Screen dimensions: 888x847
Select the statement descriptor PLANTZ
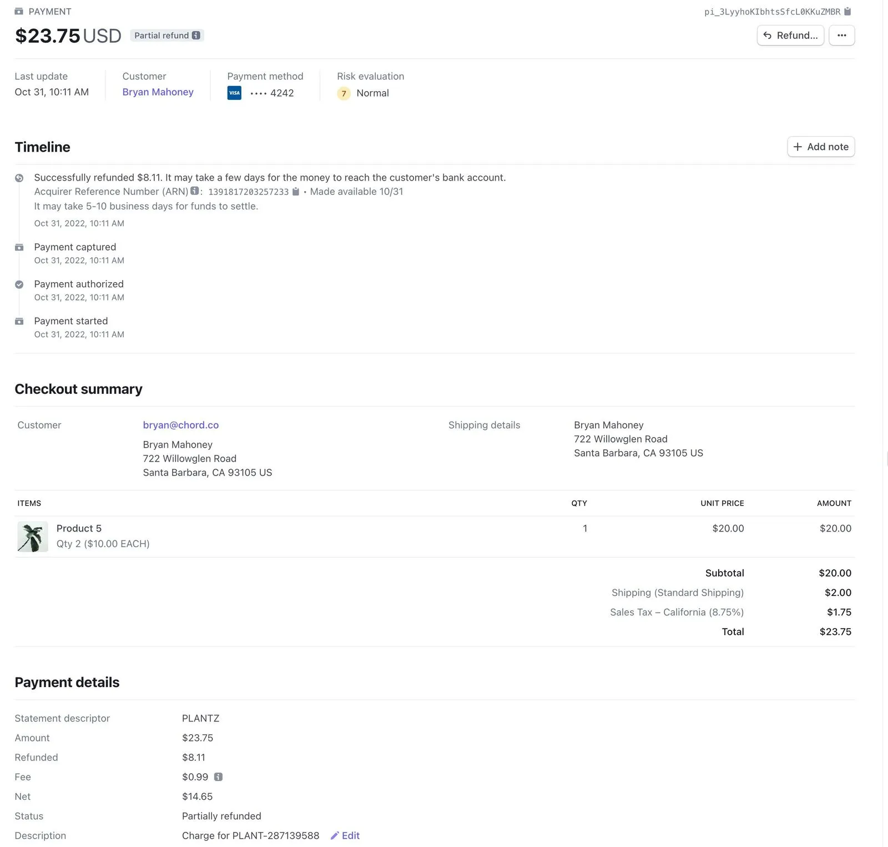[201, 718]
